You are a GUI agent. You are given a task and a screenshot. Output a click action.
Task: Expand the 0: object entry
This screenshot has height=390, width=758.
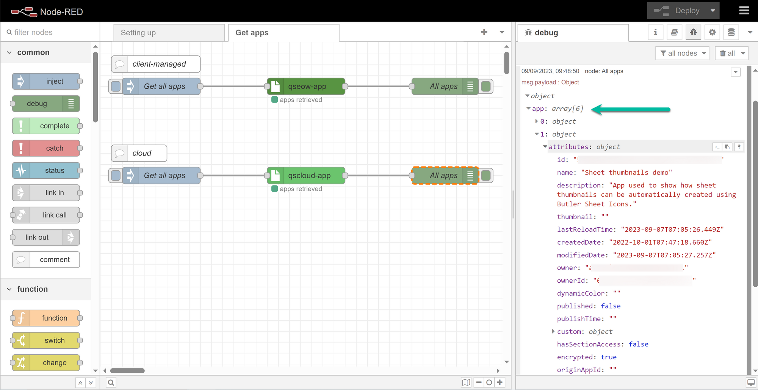tap(537, 121)
